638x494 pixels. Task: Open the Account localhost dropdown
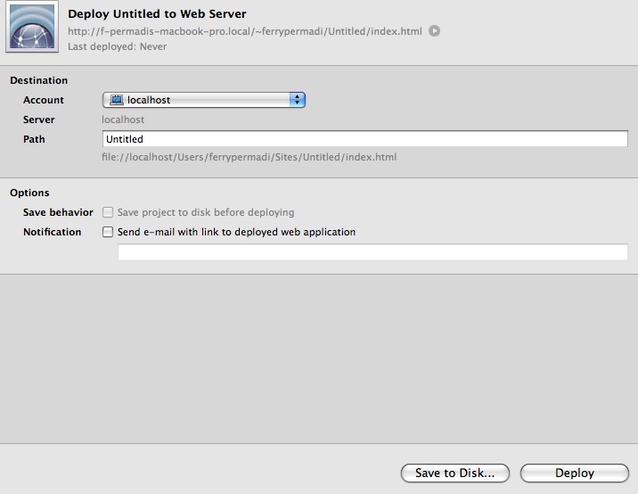pos(204,100)
